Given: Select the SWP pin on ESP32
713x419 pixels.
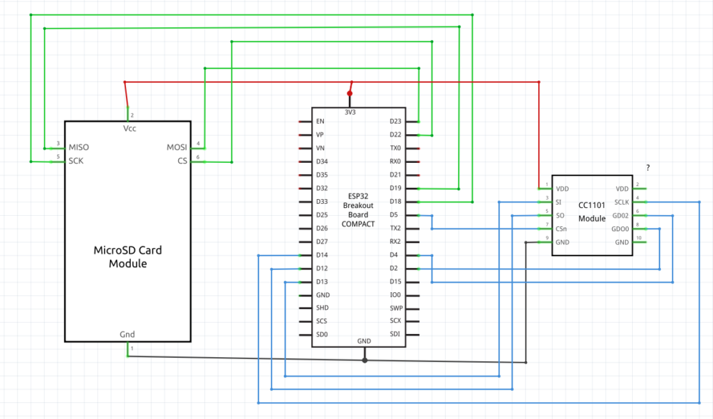Looking at the screenshot, I should [x=396, y=308].
